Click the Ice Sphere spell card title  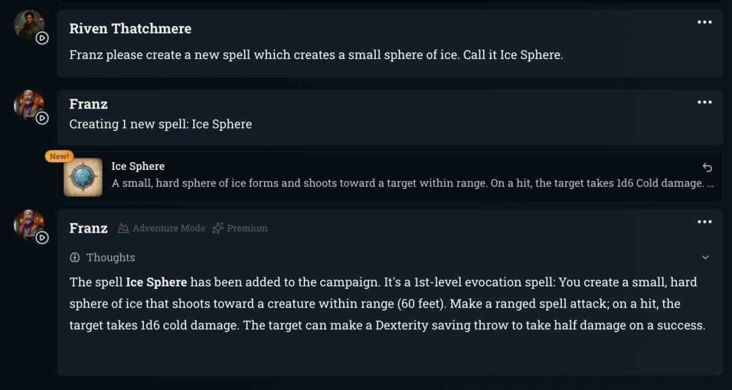tap(138, 166)
